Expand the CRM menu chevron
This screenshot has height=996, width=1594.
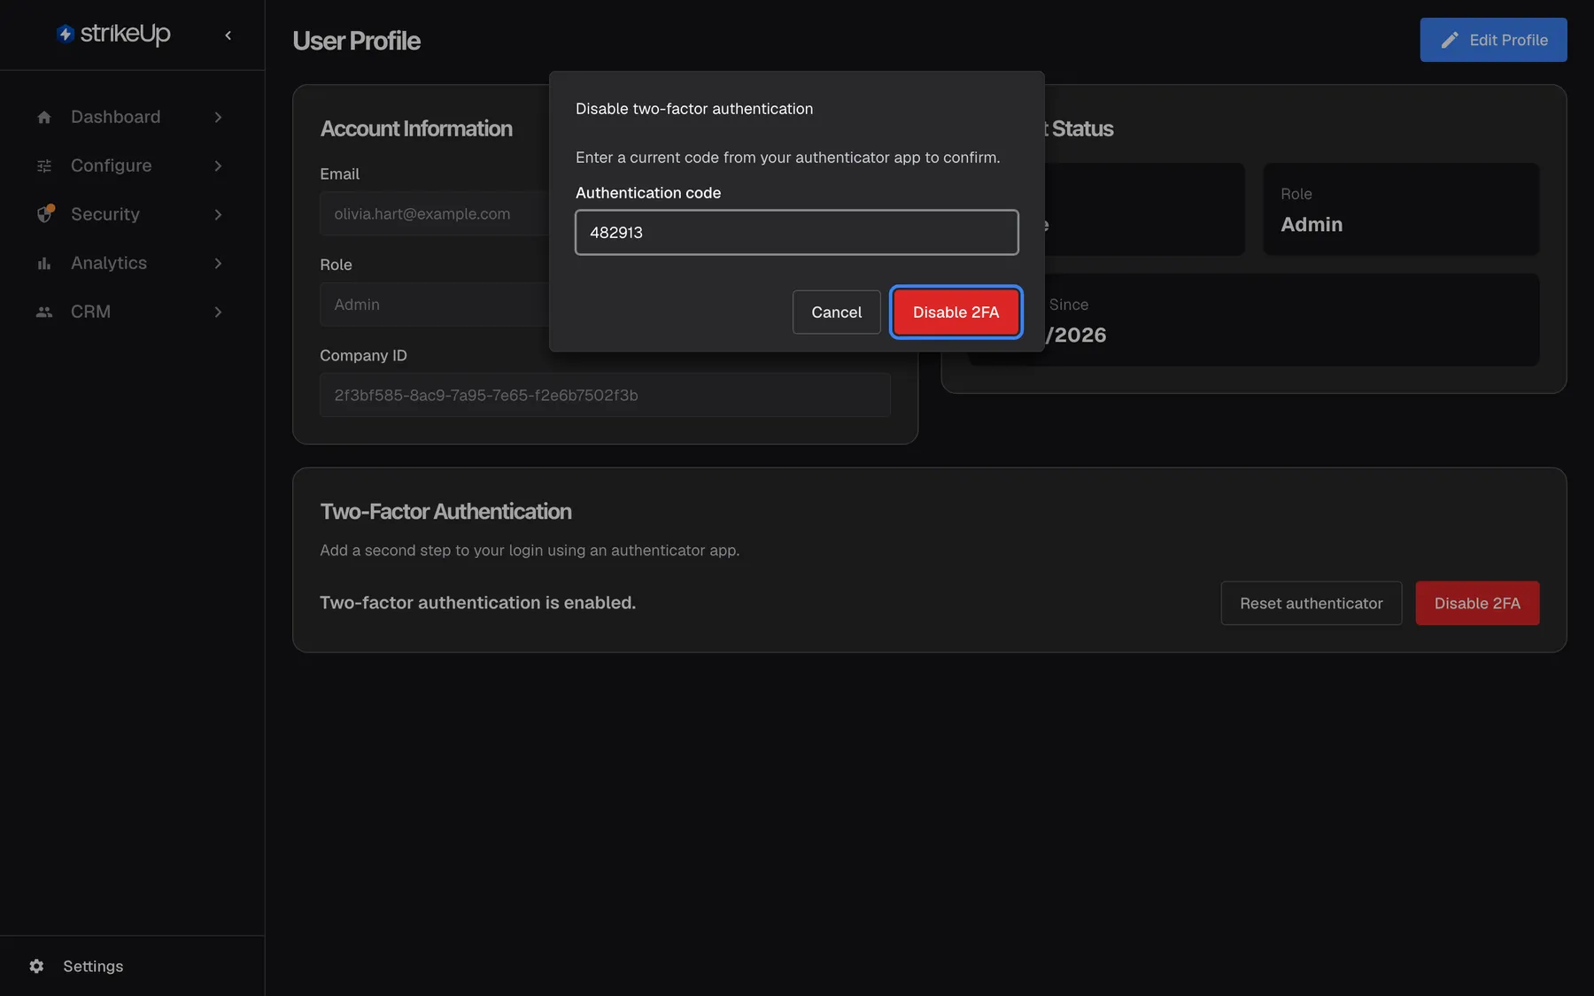tap(218, 312)
